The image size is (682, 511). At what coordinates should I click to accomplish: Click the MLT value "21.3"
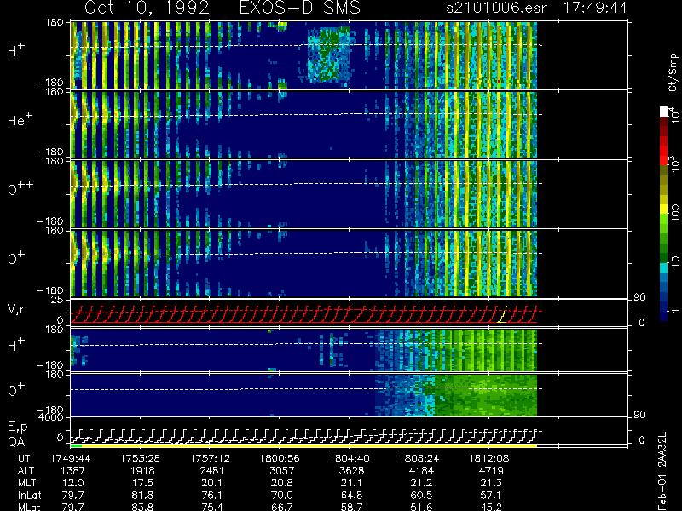(x=490, y=483)
